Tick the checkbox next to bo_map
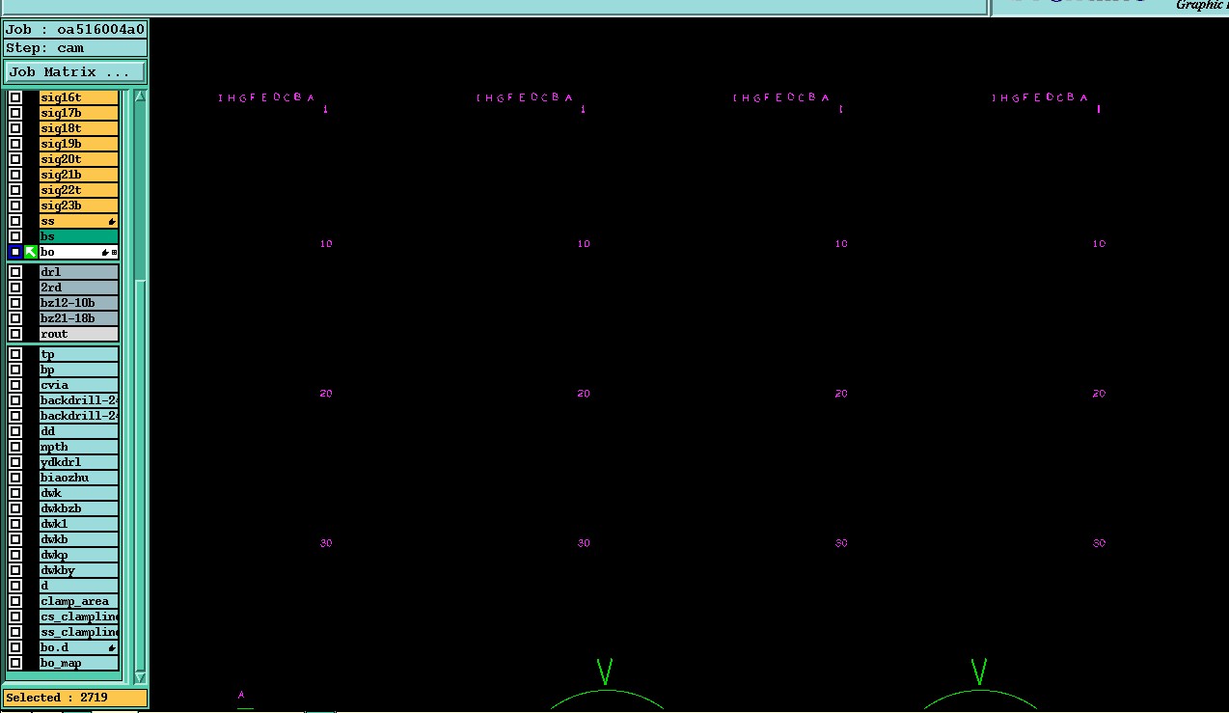Viewport: 1229px width, 713px height. tap(15, 663)
